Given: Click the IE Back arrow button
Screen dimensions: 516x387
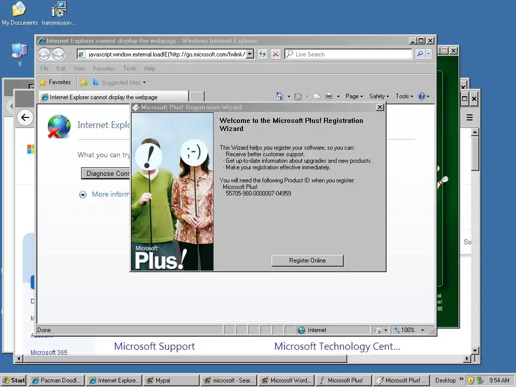Looking at the screenshot, I should pos(44,54).
